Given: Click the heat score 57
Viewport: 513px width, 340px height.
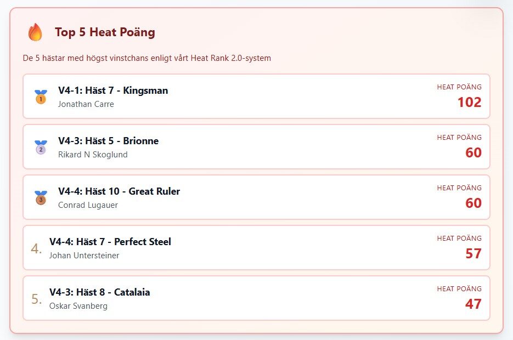Looking at the screenshot, I should point(473,253).
